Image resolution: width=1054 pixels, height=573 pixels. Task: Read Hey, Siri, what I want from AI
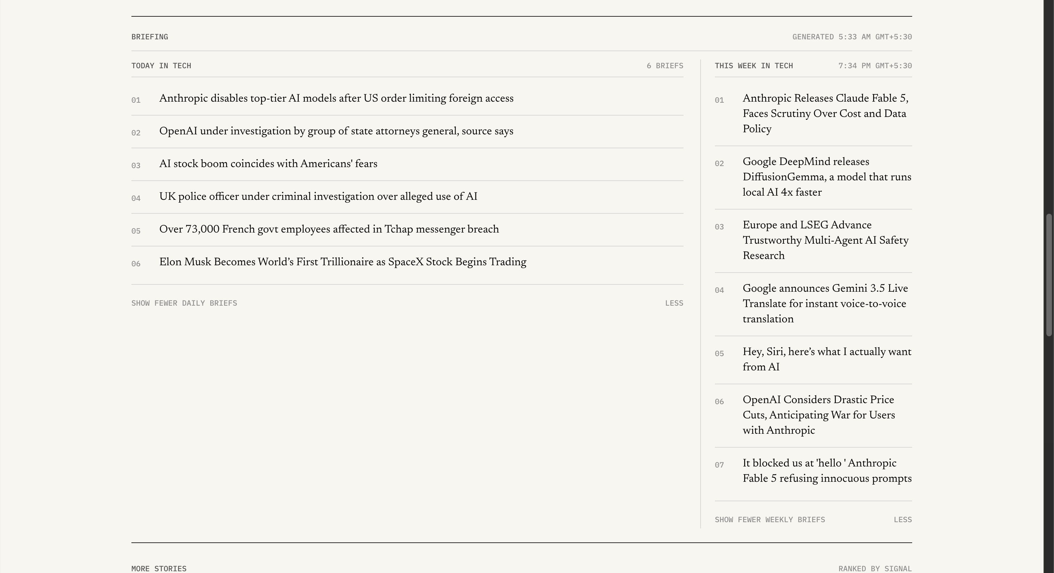tap(827, 360)
